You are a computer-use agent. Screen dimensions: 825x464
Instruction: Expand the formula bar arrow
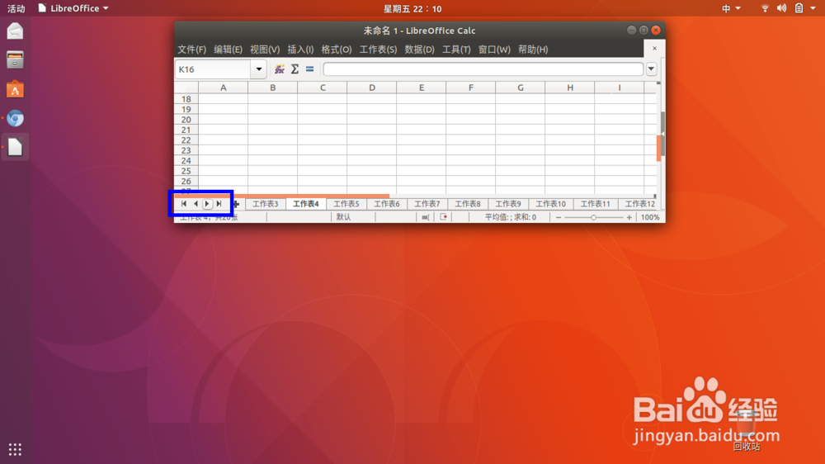pyautogui.click(x=652, y=69)
